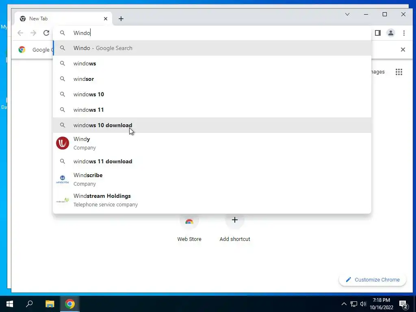
Task: Pick the 'windows 11' suggestion
Action: coord(212,110)
